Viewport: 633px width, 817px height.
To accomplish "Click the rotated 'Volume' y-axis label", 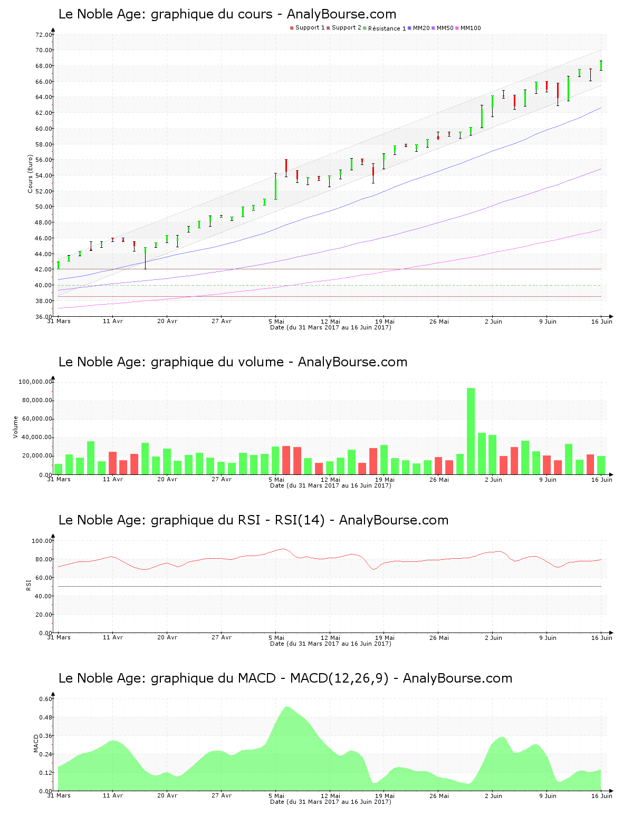I will (16, 427).
